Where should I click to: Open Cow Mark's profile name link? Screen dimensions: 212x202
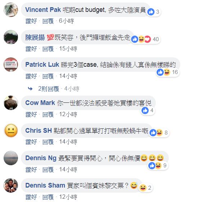[x=40, y=103]
